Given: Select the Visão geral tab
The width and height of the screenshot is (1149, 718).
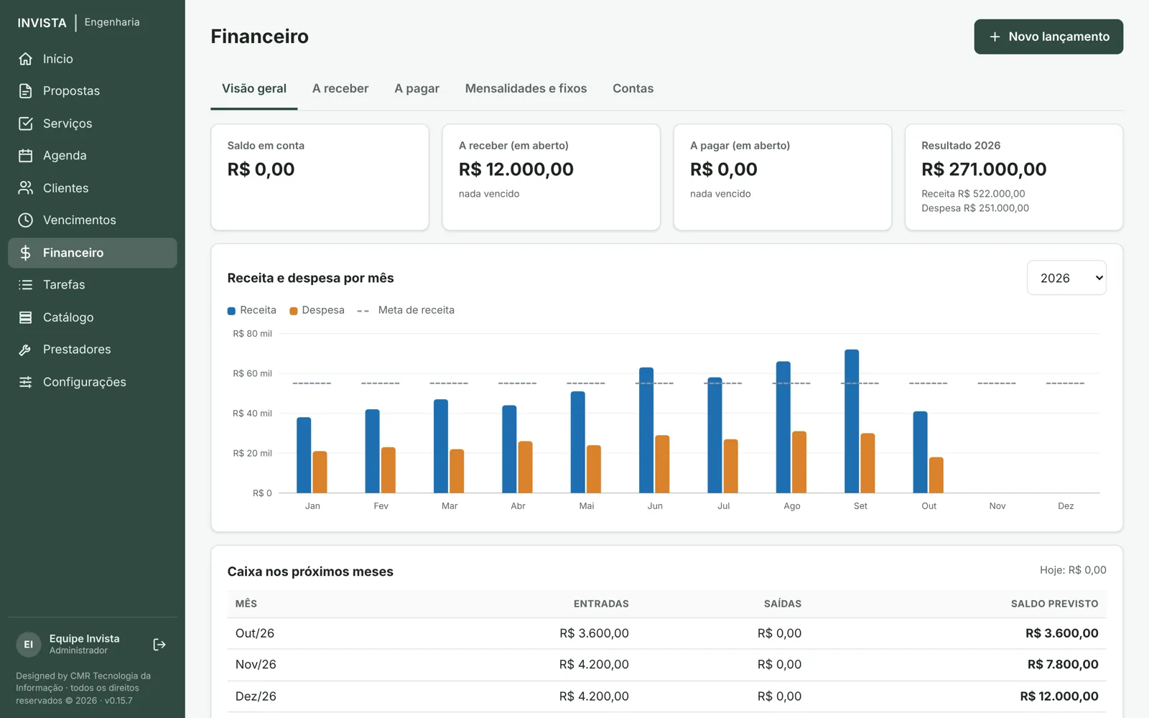Looking at the screenshot, I should click(x=254, y=88).
